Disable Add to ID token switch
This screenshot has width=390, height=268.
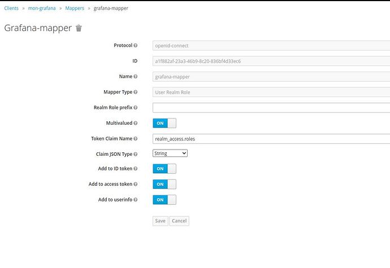pyautogui.click(x=164, y=169)
